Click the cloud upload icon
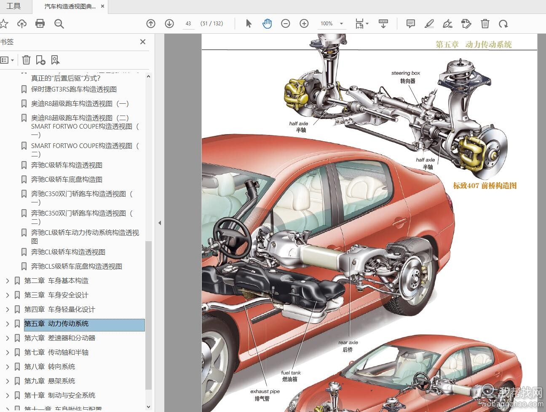 (x=22, y=24)
